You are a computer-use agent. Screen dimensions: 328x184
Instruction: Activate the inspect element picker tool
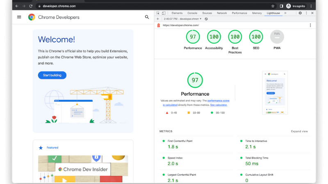coord(158,13)
